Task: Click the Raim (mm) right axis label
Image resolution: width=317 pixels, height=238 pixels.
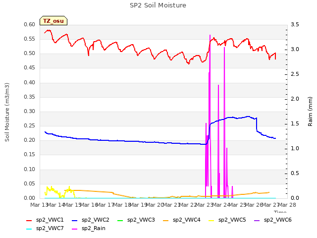Action: pos(310,112)
